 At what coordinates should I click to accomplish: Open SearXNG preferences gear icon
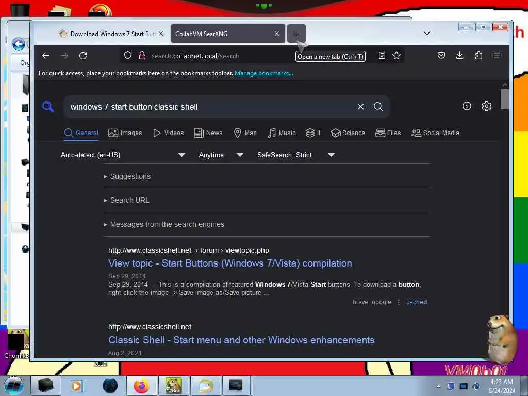[x=486, y=106]
